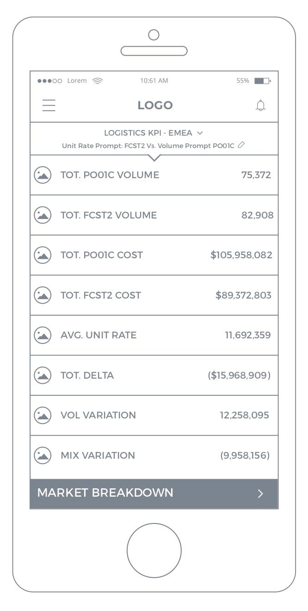This screenshot has width=308, height=611.
Task: Select the AVG. UNIT RATE row label
Action: [x=99, y=335]
